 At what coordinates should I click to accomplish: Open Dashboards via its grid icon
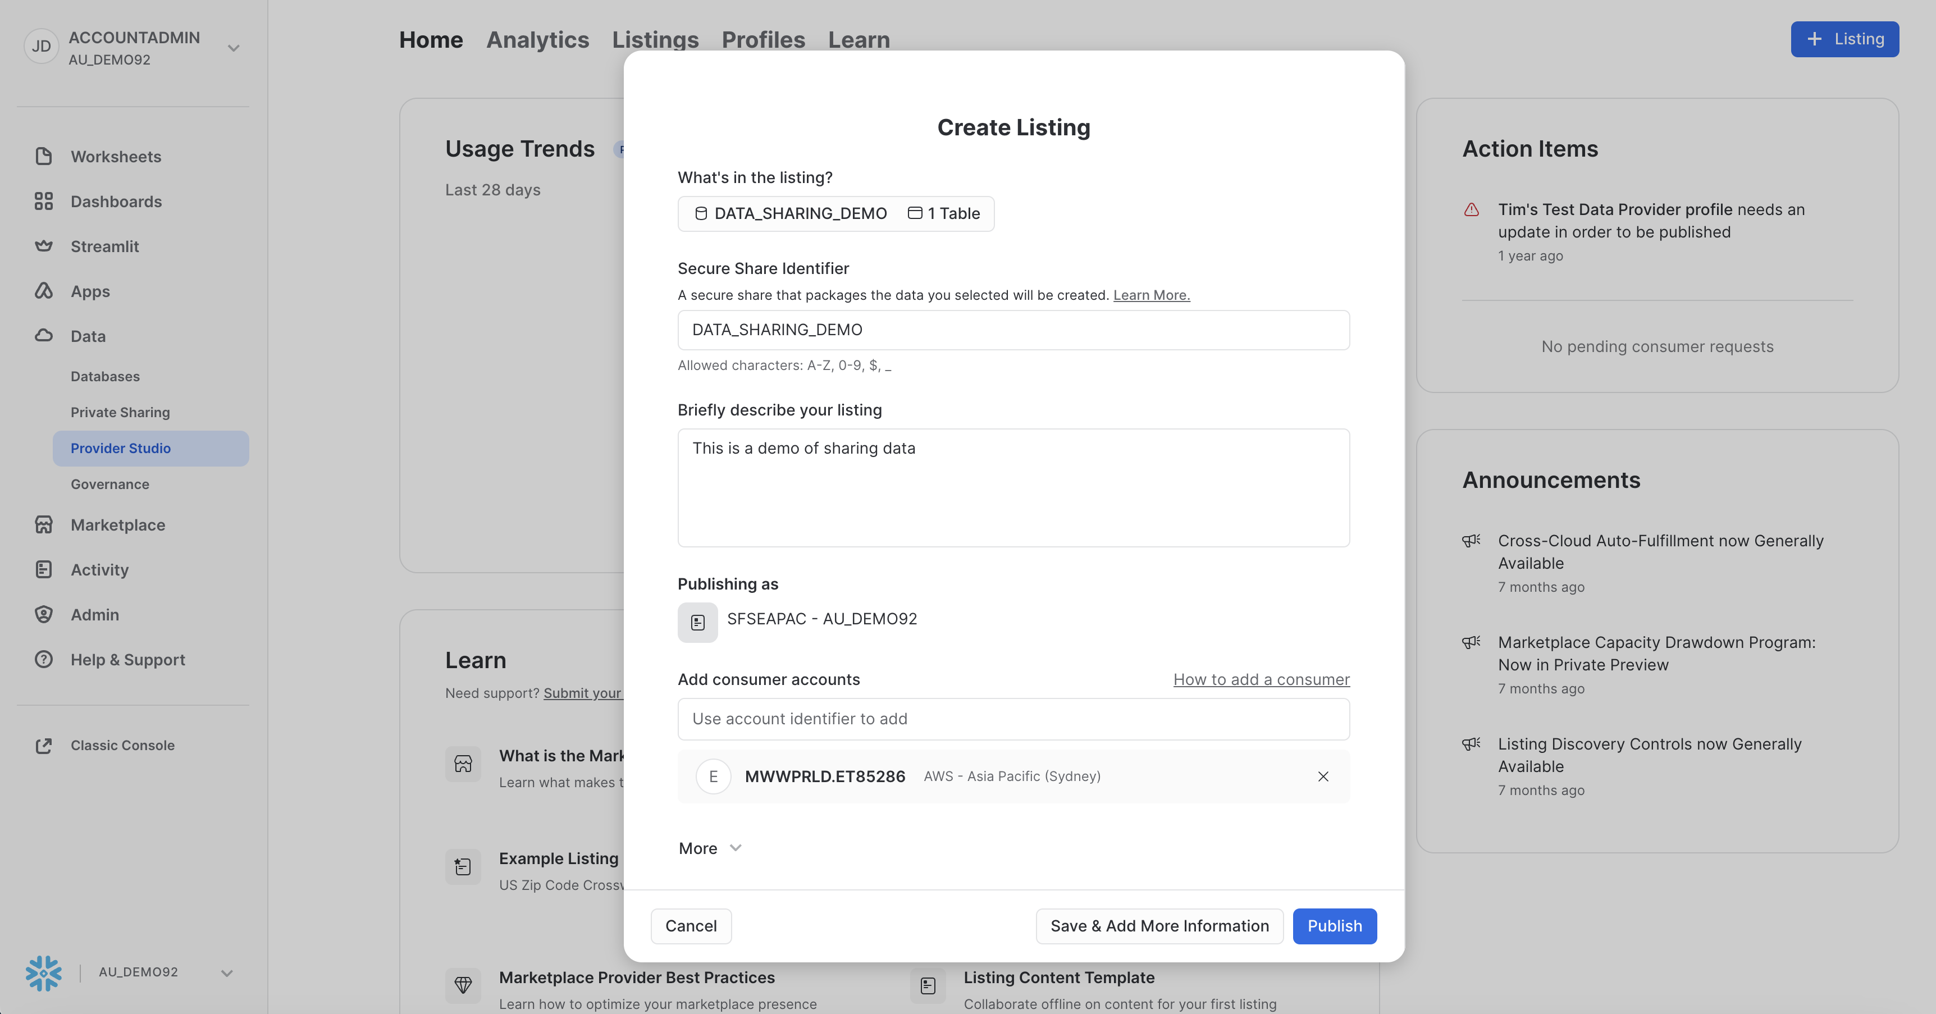(44, 202)
